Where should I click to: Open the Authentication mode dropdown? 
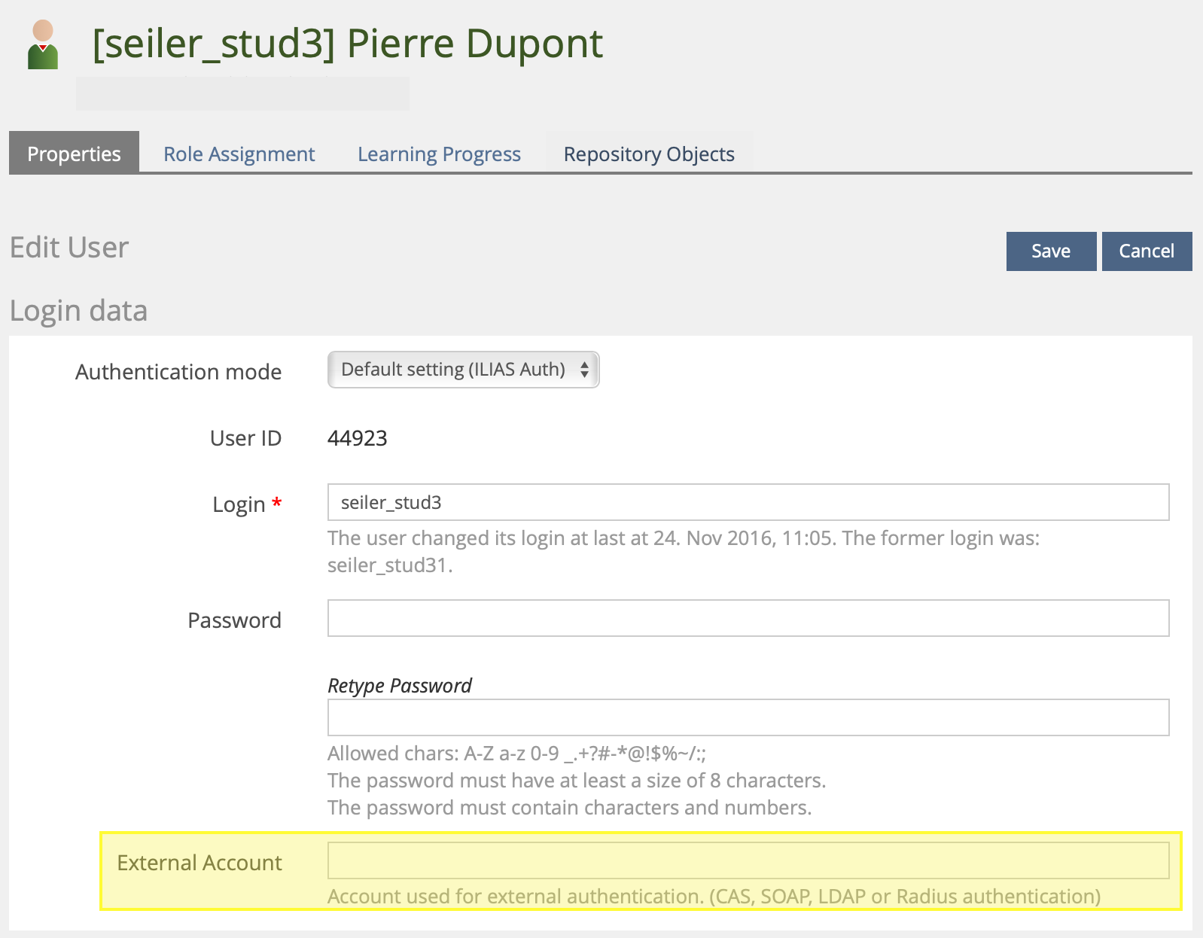click(463, 370)
